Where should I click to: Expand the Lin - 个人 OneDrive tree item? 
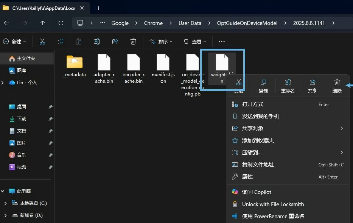(x=3, y=83)
